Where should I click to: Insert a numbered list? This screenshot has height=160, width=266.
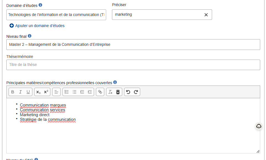67,92
